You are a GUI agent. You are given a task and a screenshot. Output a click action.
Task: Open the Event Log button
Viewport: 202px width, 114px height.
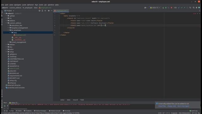tap(193, 111)
